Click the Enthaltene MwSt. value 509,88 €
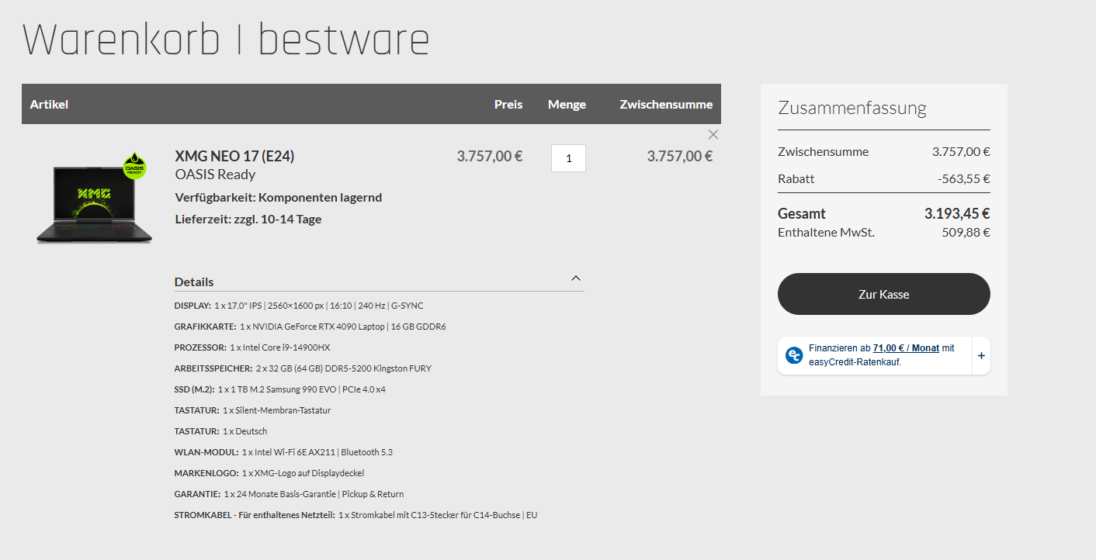Viewport: 1096px width, 560px height. tap(966, 232)
